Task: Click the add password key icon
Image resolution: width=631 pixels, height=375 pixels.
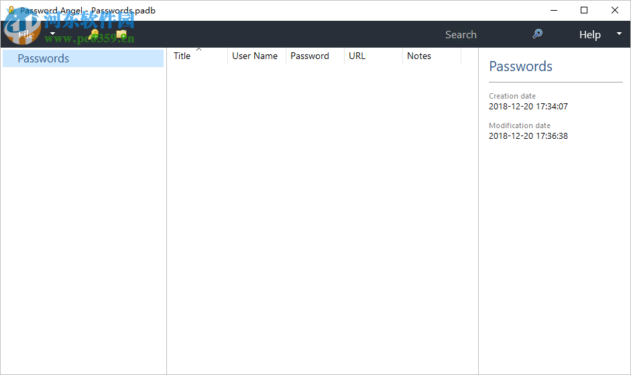Action: [93, 35]
